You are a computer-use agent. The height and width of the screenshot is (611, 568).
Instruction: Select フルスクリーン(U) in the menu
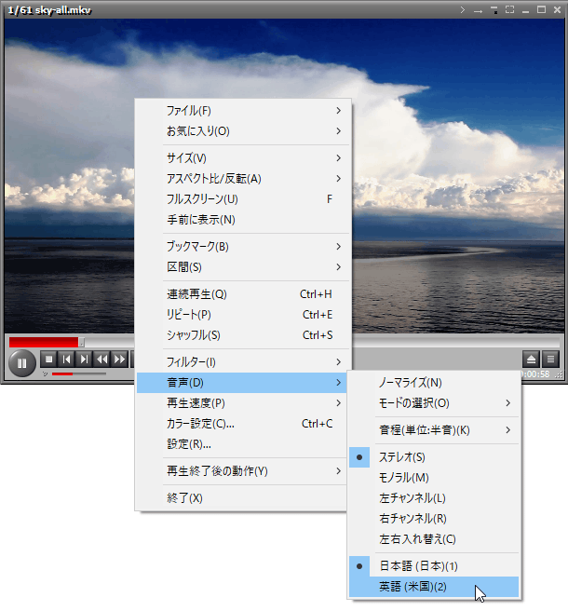click(243, 199)
